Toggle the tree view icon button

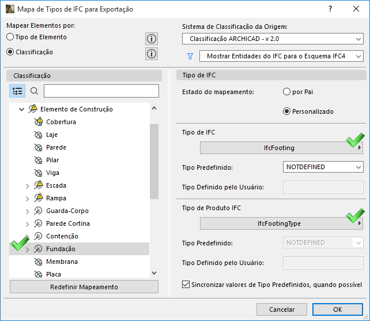pos(17,91)
